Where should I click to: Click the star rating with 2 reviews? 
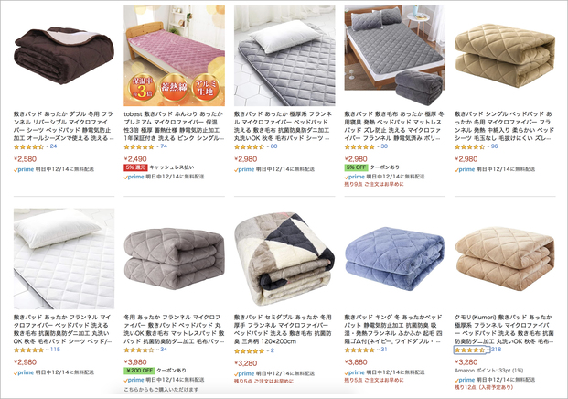249,351
